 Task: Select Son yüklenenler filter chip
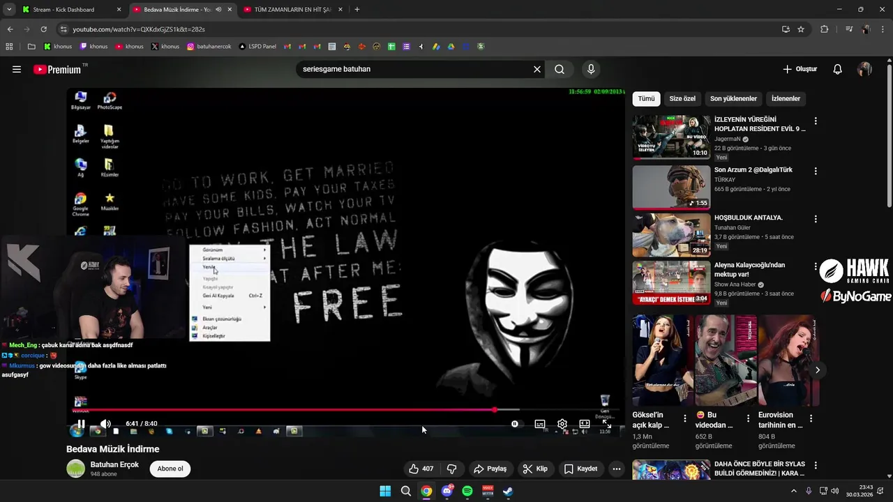point(733,98)
